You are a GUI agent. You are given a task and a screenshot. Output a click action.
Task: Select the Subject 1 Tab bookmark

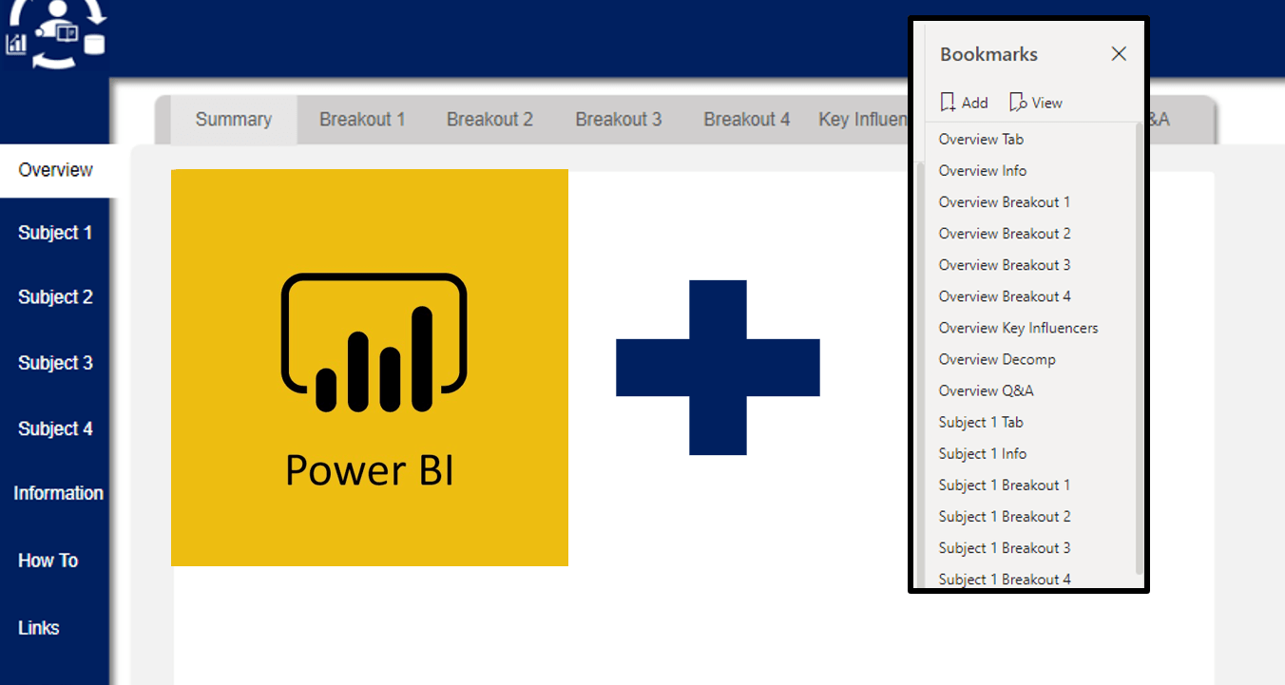(x=981, y=422)
